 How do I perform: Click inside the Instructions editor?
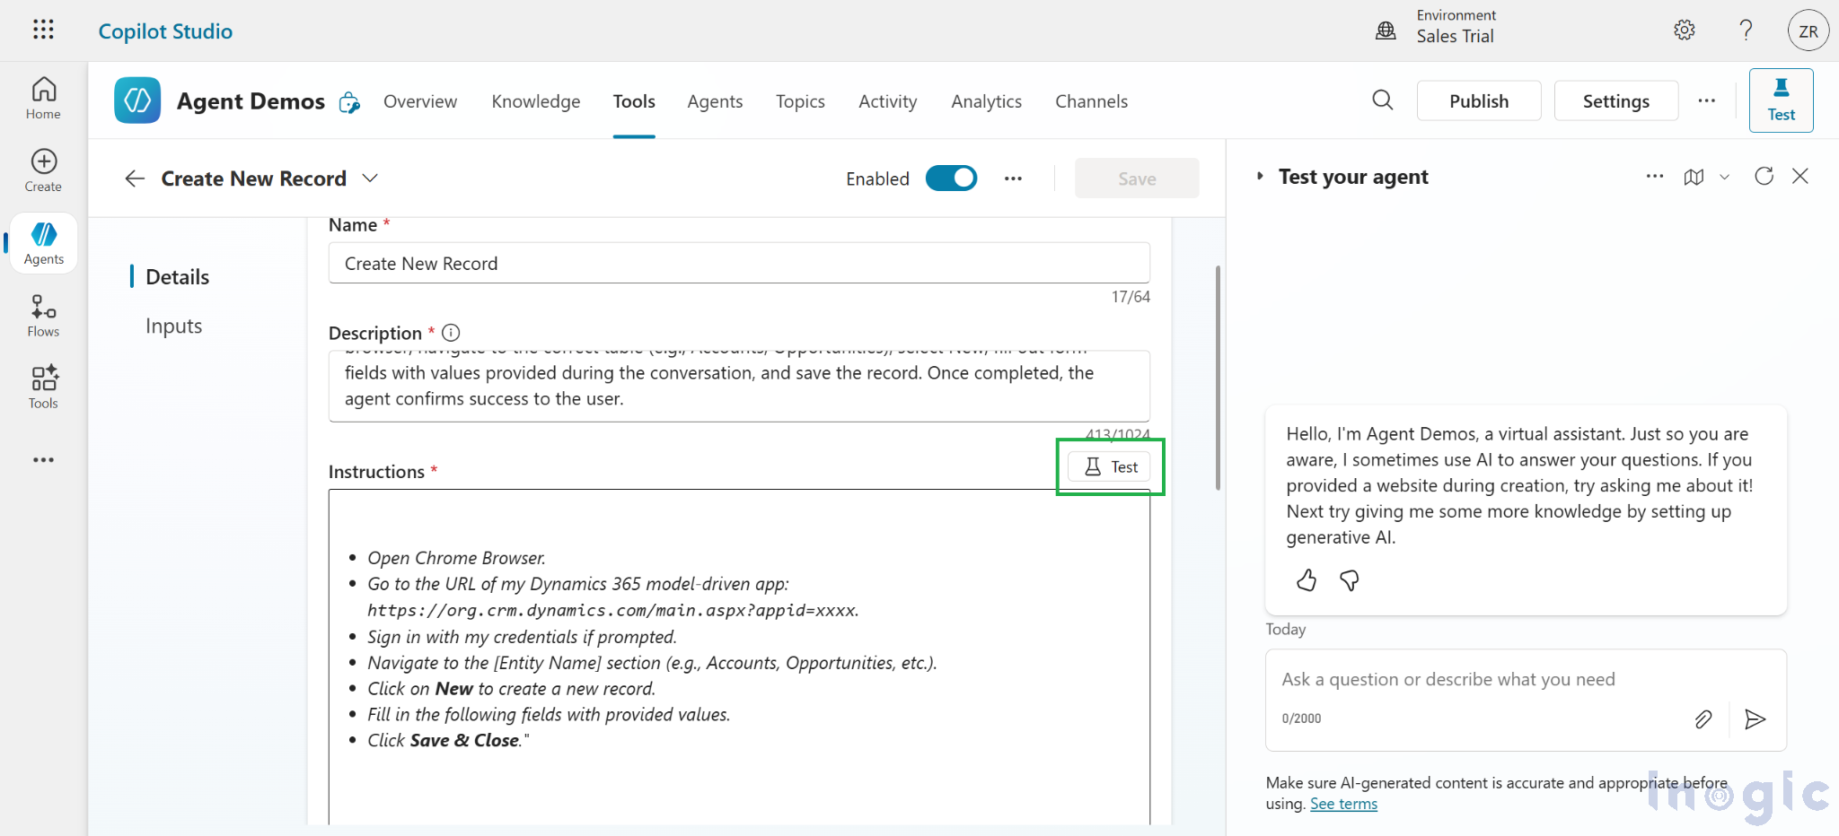click(x=739, y=657)
